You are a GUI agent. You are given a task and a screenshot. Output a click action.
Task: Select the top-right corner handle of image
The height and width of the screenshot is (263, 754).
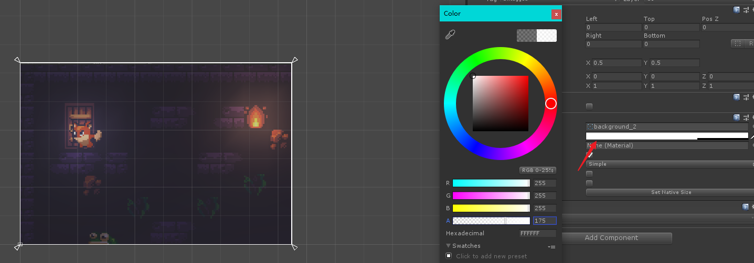tap(295, 60)
